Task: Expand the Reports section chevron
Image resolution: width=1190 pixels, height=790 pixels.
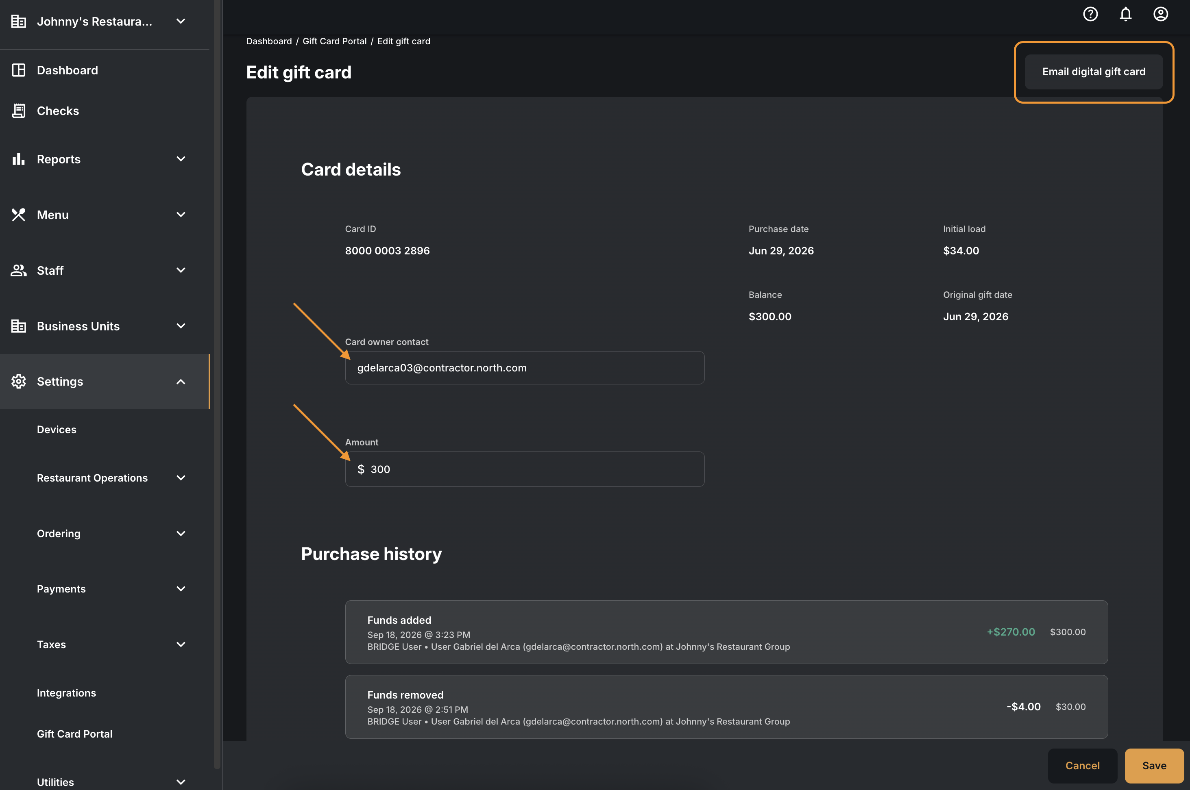Action: tap(181, 159)
